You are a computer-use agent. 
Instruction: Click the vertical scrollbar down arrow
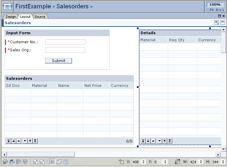224,149
